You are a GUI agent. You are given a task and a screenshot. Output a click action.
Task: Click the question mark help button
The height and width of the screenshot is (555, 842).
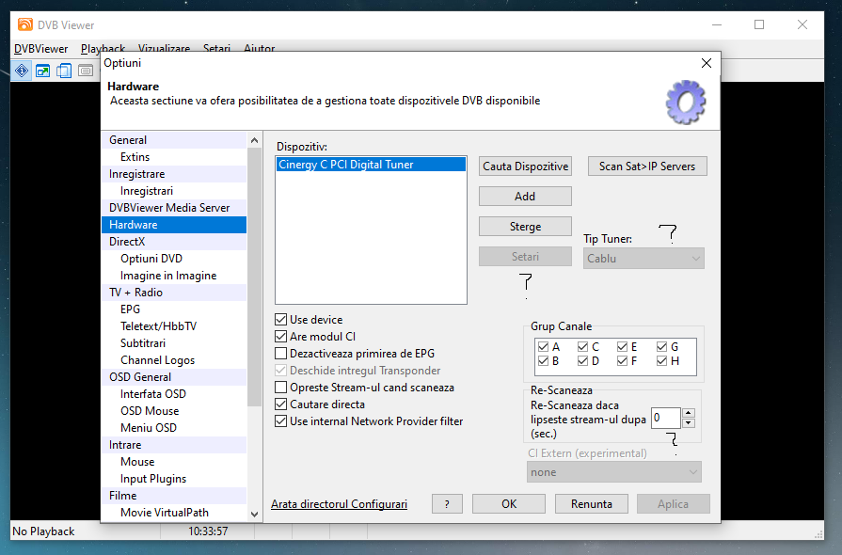pos(447,504)
